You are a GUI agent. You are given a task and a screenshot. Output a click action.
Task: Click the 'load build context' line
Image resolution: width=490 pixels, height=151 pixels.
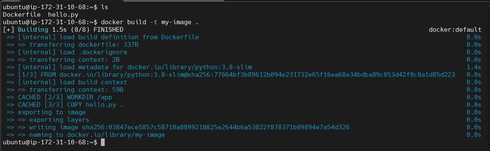point(72,82)
